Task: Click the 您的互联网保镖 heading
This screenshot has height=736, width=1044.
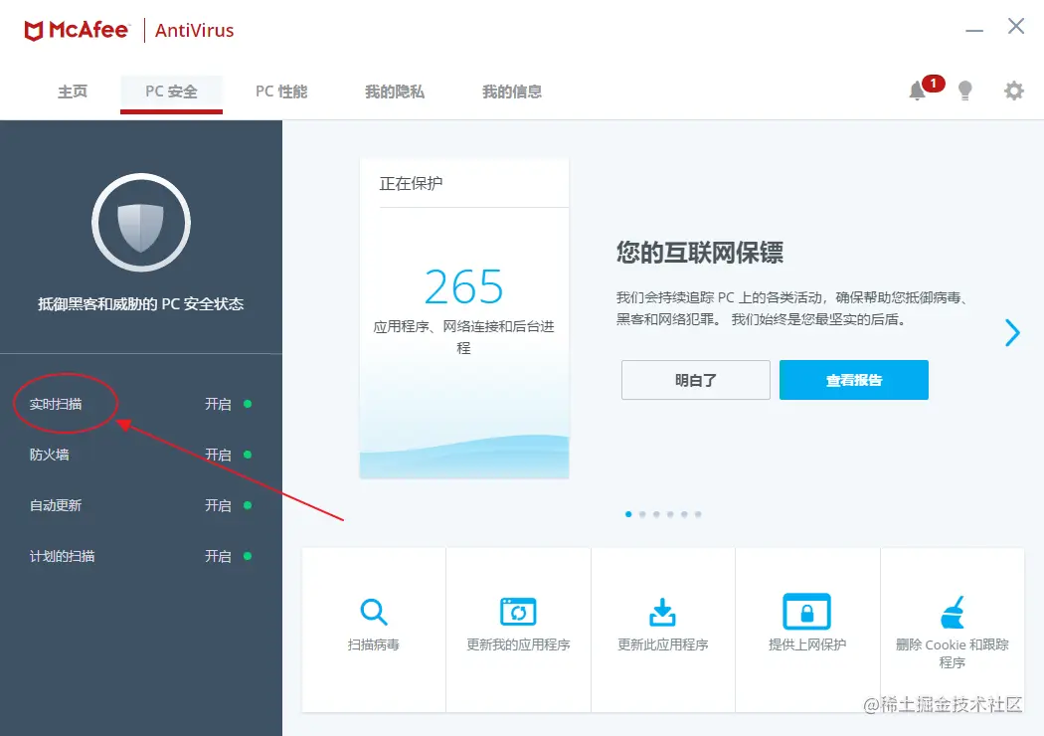Action: tap(700, 253)
